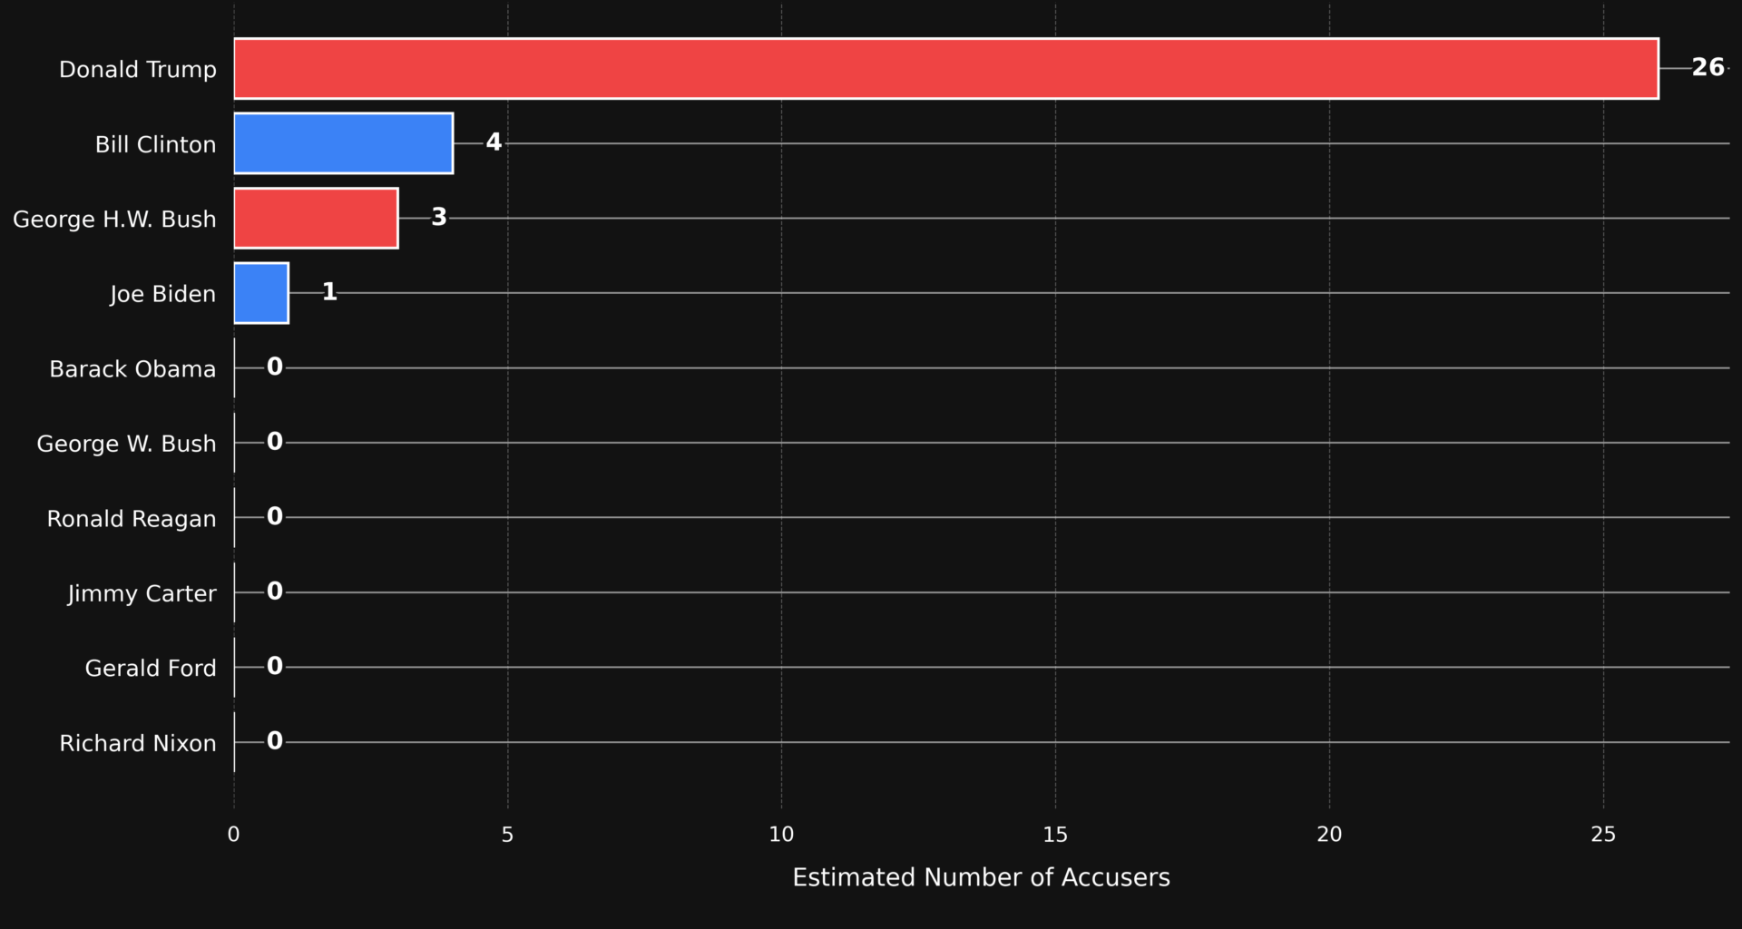Click the x-axis tick label '0' at bottom

tap(233, 835)
